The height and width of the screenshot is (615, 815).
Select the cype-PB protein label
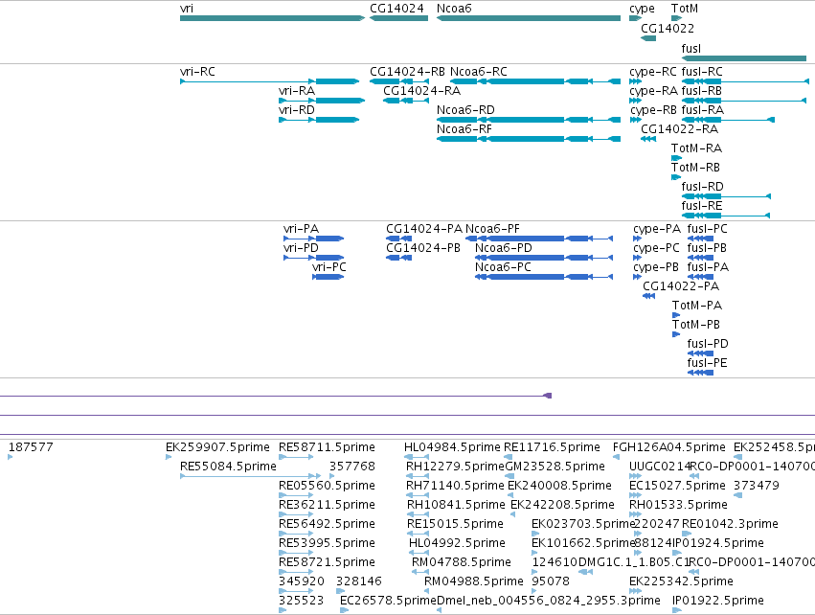656,267
